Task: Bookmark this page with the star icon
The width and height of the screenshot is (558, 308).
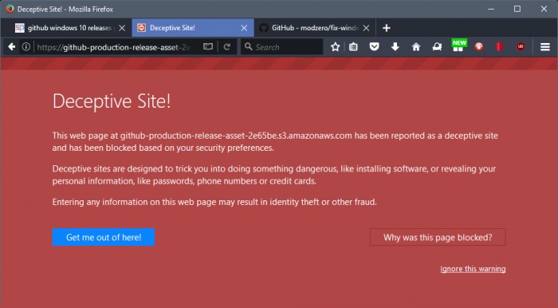Action: (335, 47)
